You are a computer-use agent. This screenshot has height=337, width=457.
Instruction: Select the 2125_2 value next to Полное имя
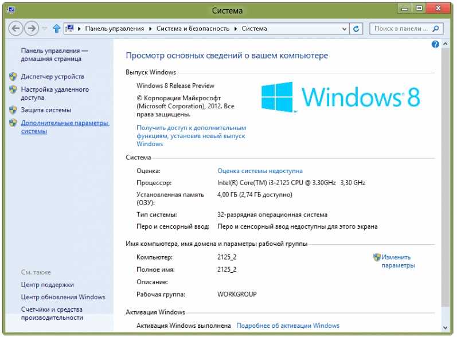point(226,269)
